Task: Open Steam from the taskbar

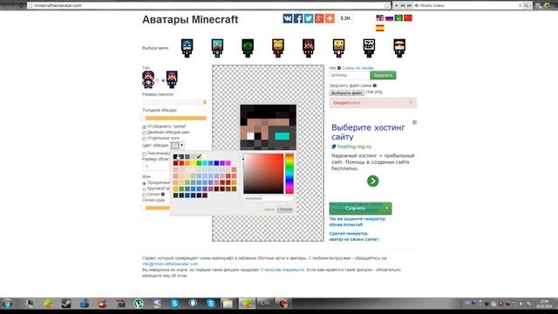Action: [66, 304]
